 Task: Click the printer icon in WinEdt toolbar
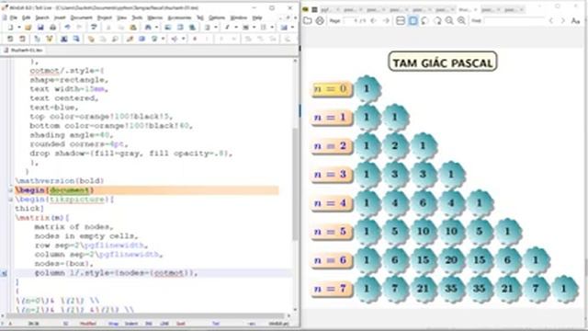[x=53, y=27]
